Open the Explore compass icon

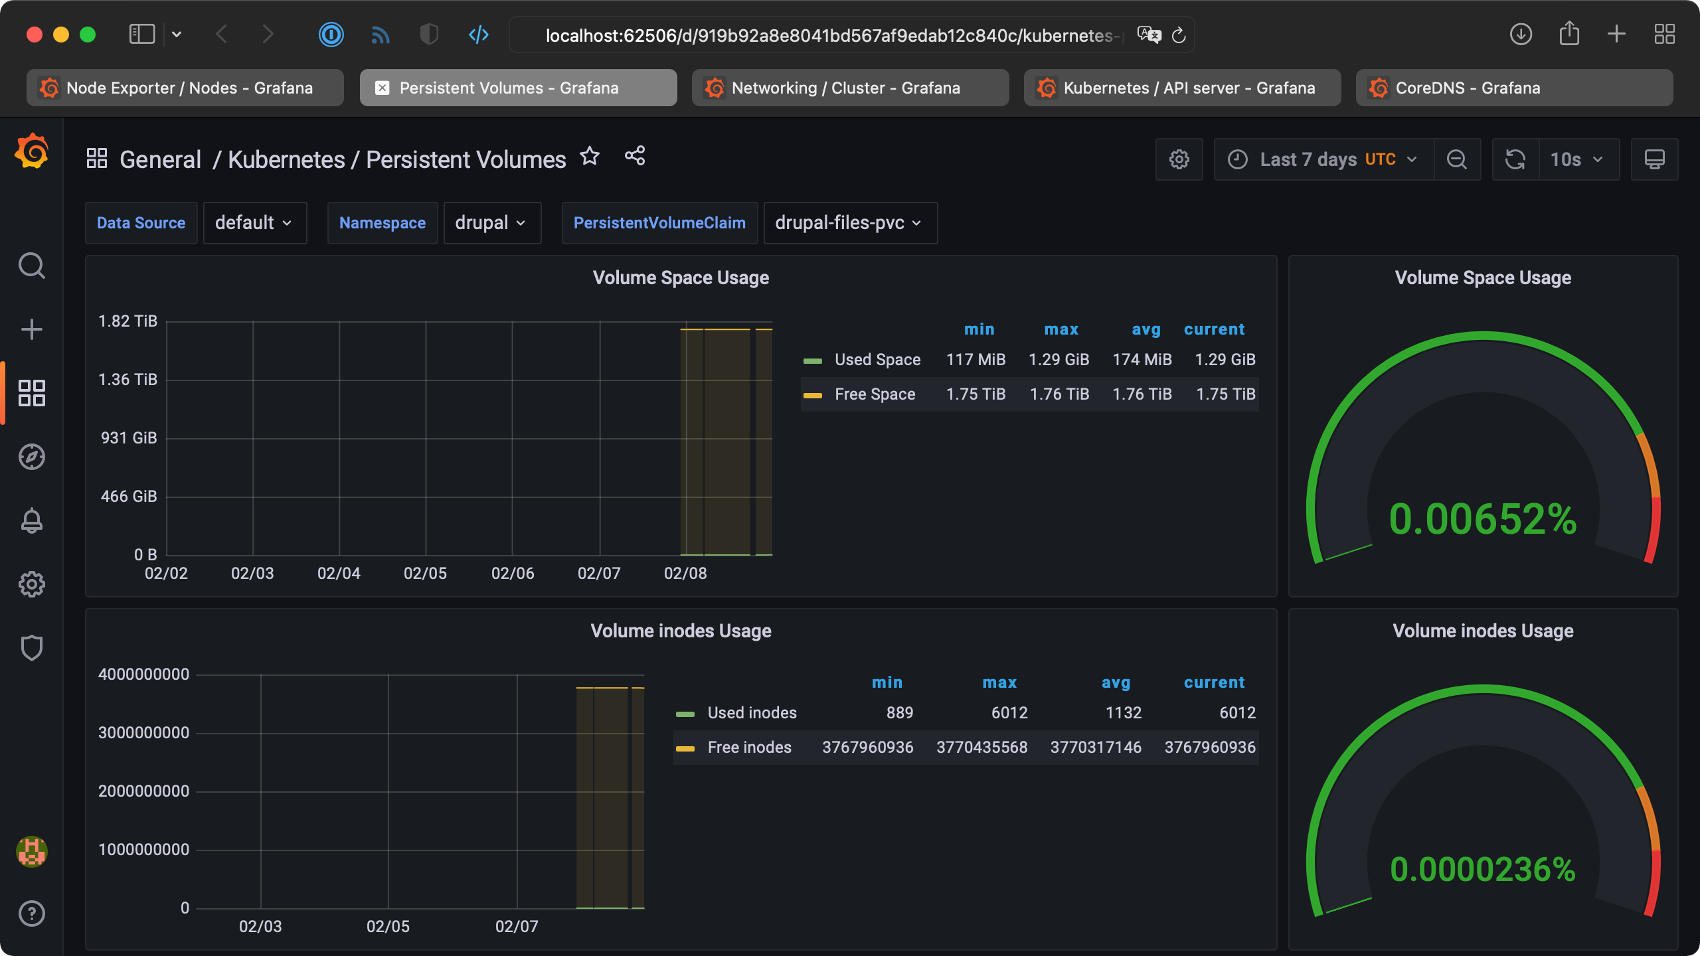point(31,456)
